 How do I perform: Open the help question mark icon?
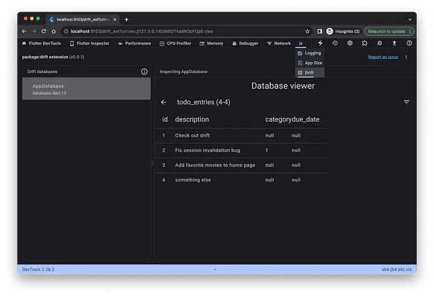[409, 43]
